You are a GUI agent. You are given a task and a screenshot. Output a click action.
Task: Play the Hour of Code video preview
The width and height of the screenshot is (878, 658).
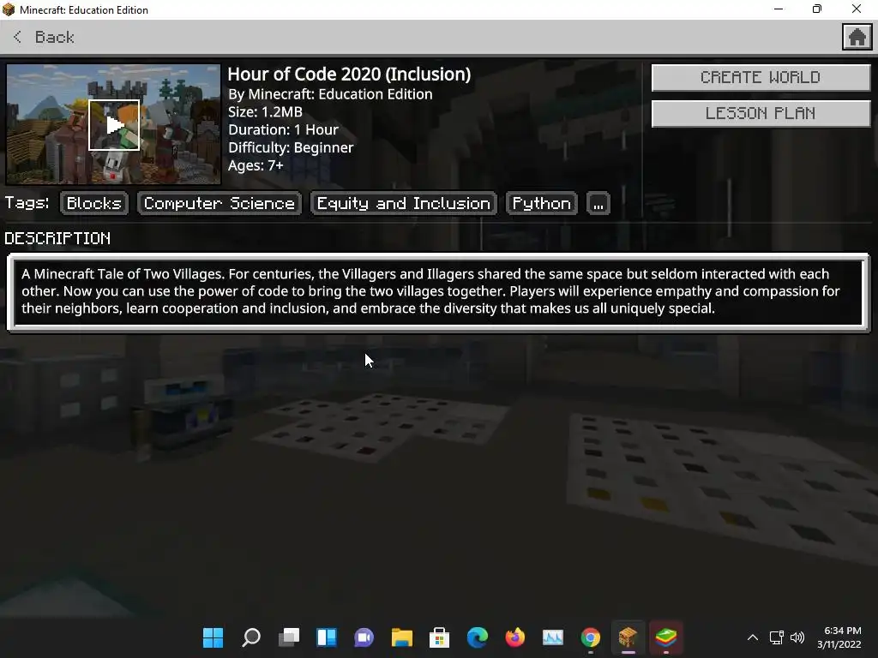(x=114, y=125)
